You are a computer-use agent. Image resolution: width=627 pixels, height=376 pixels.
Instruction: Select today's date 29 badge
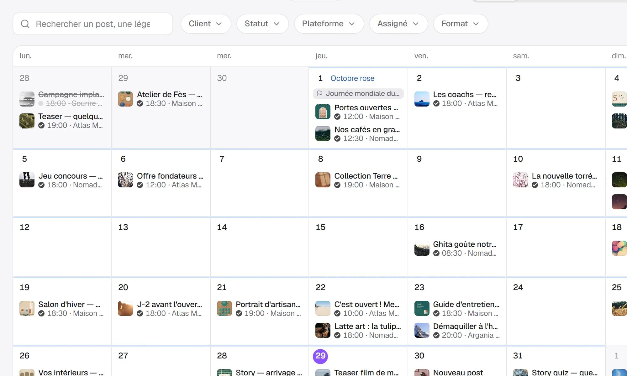320,356
